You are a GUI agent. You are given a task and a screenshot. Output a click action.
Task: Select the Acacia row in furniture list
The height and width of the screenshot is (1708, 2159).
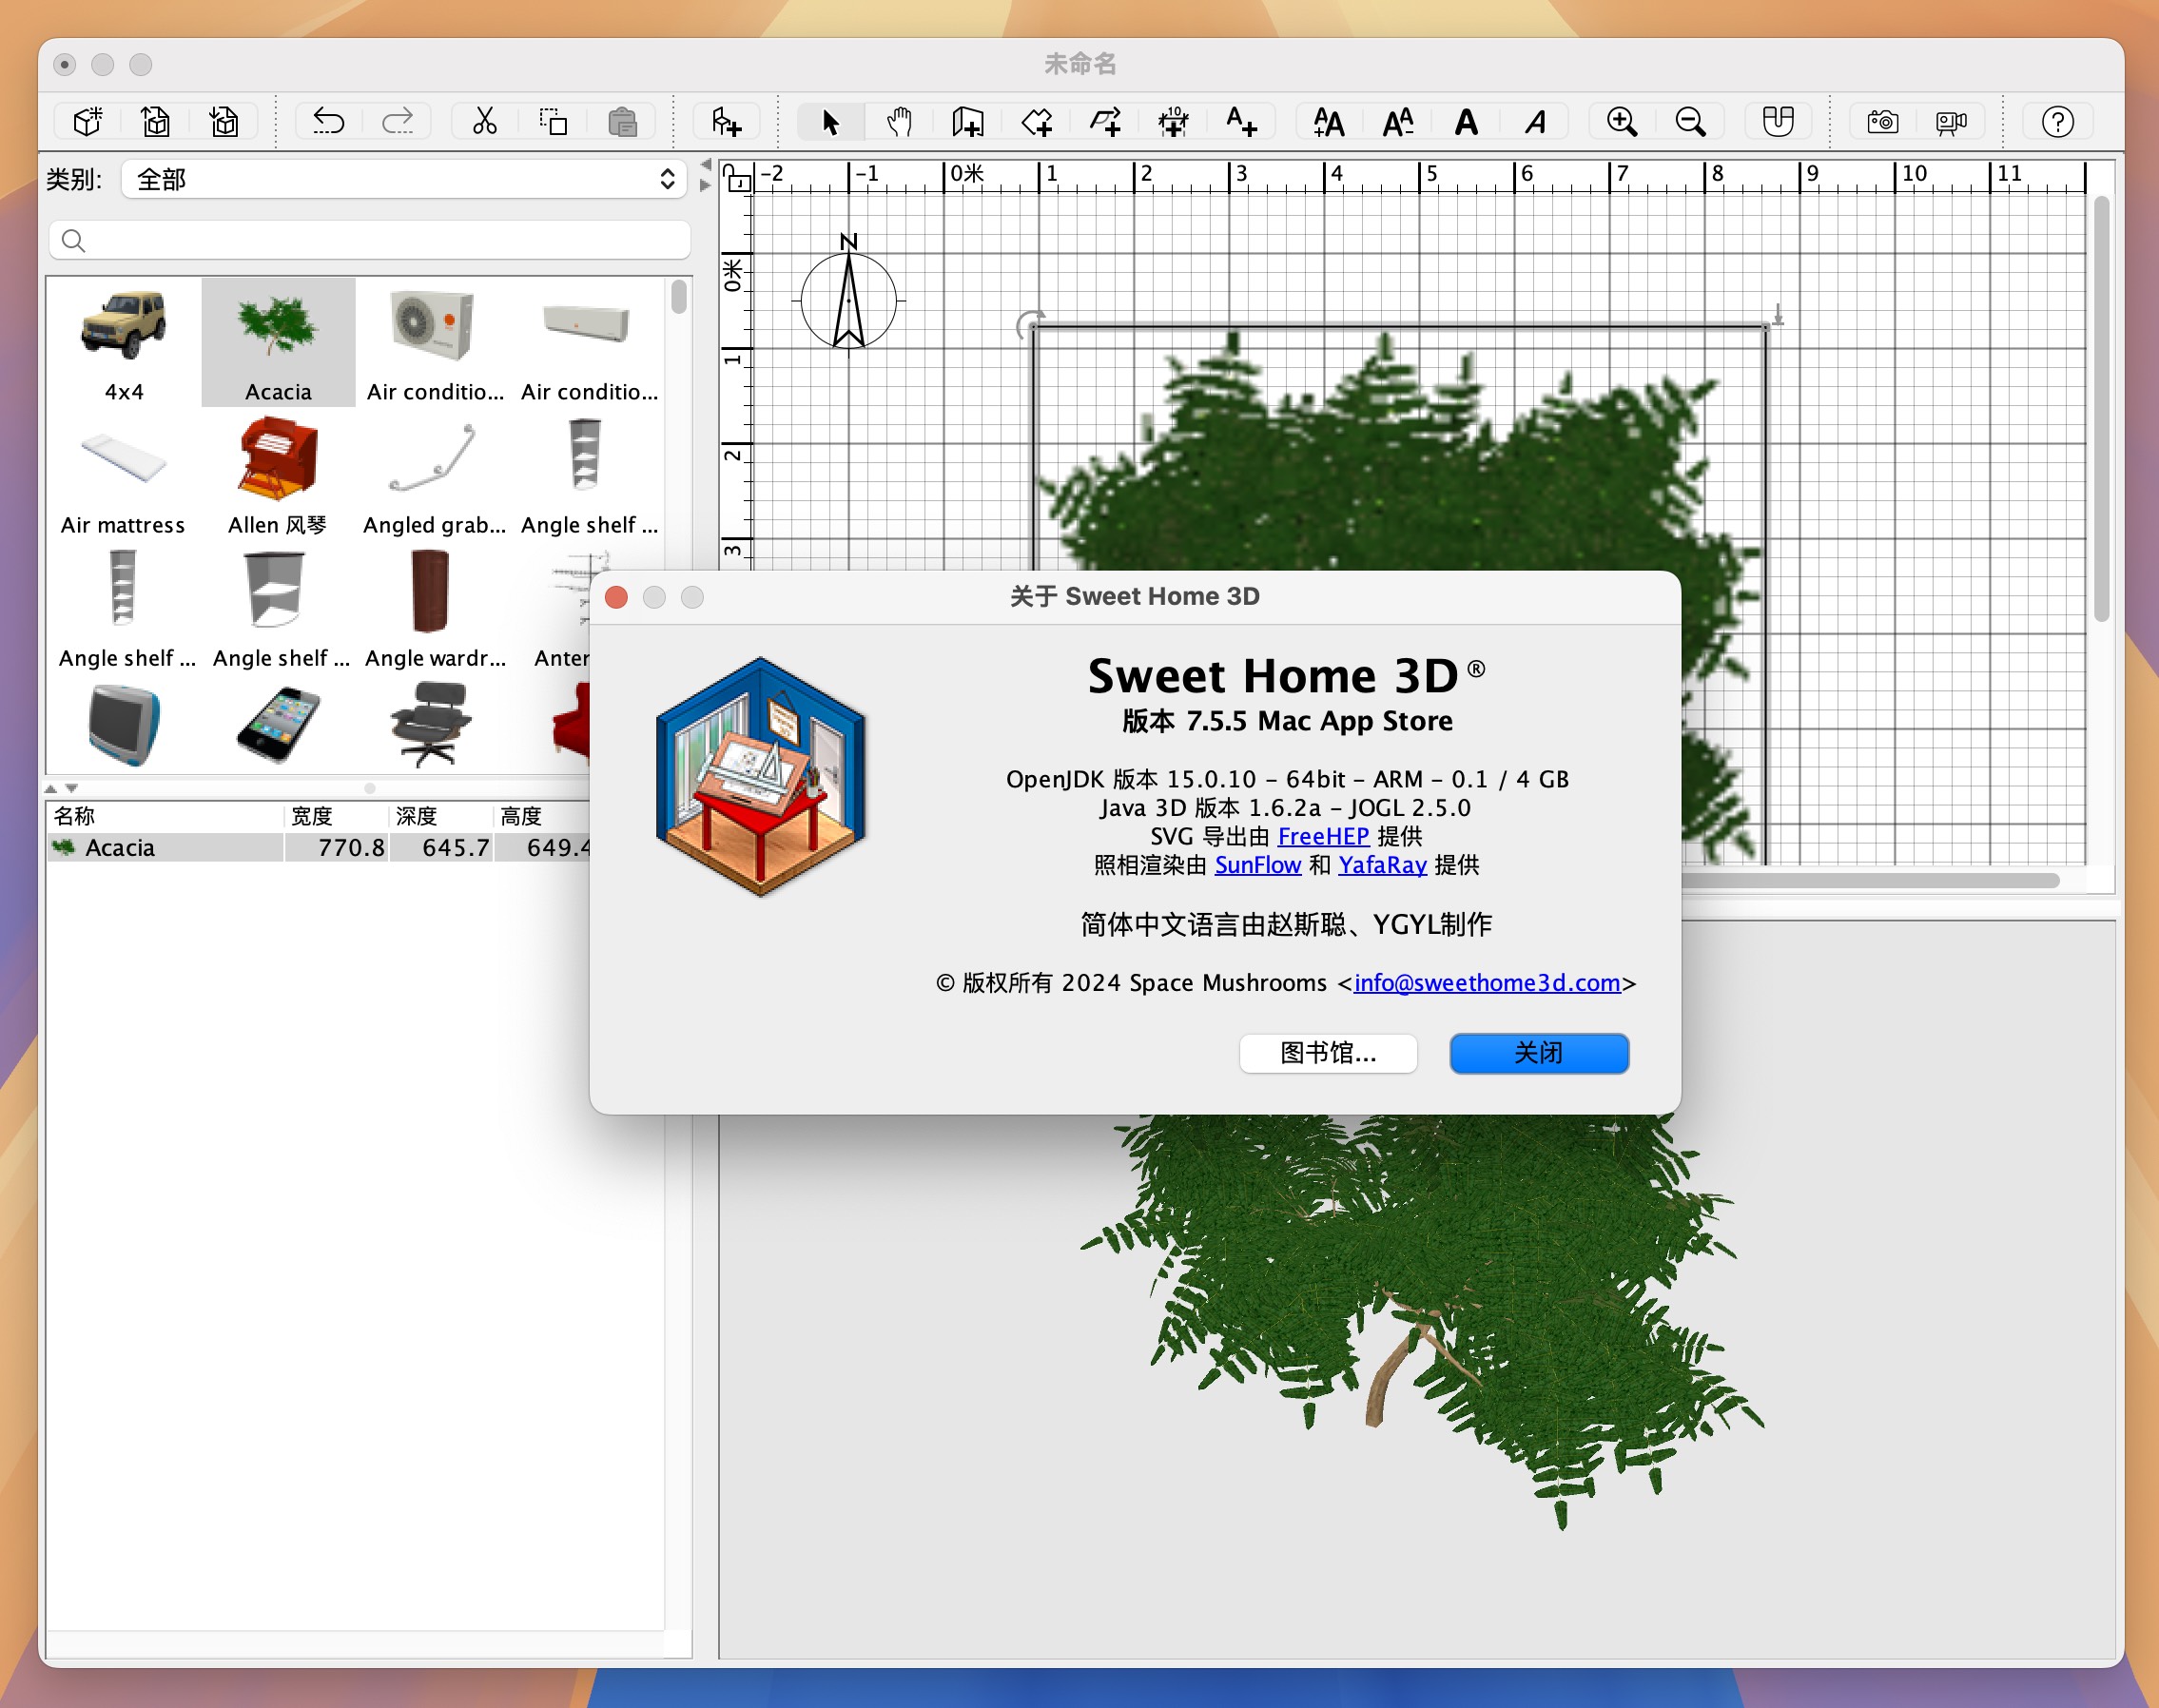319,848
